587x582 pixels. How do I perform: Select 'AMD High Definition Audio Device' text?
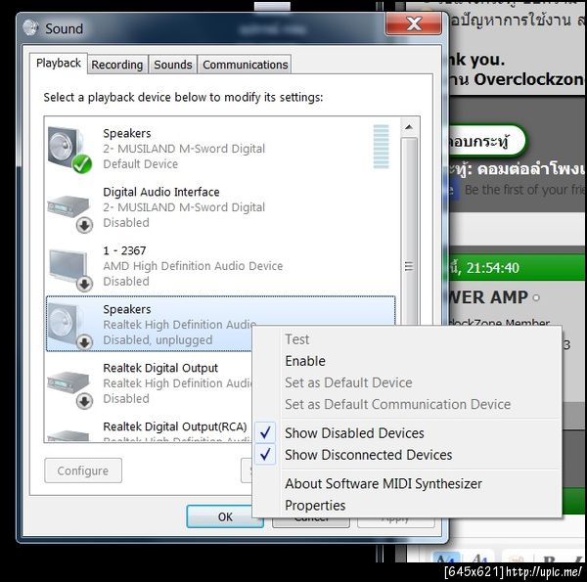pos(193,266)
